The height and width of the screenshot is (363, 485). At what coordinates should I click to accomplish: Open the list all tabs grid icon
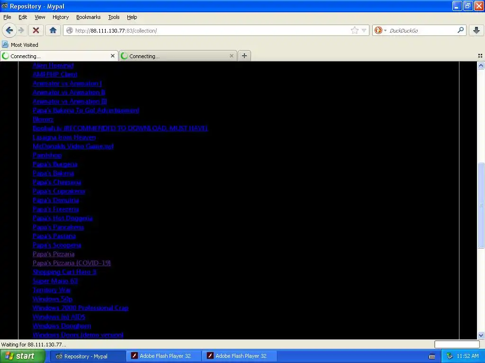(480, 56)
